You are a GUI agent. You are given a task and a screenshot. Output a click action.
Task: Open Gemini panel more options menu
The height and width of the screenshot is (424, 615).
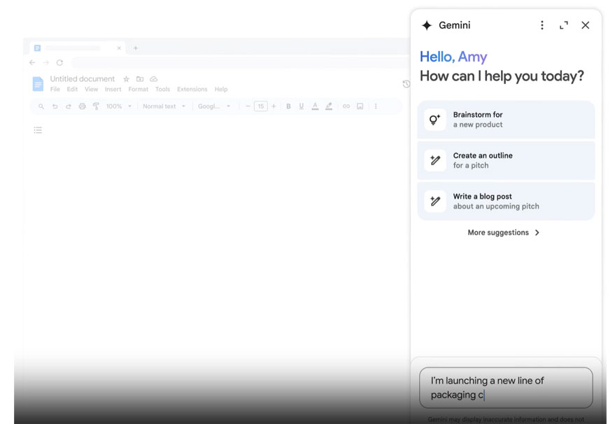(542, 25)
